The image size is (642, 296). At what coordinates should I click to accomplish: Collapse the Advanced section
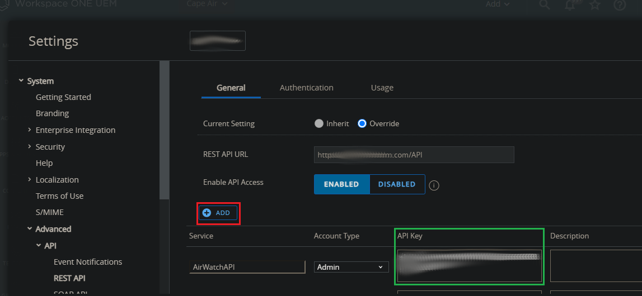(x=30, y=228)
